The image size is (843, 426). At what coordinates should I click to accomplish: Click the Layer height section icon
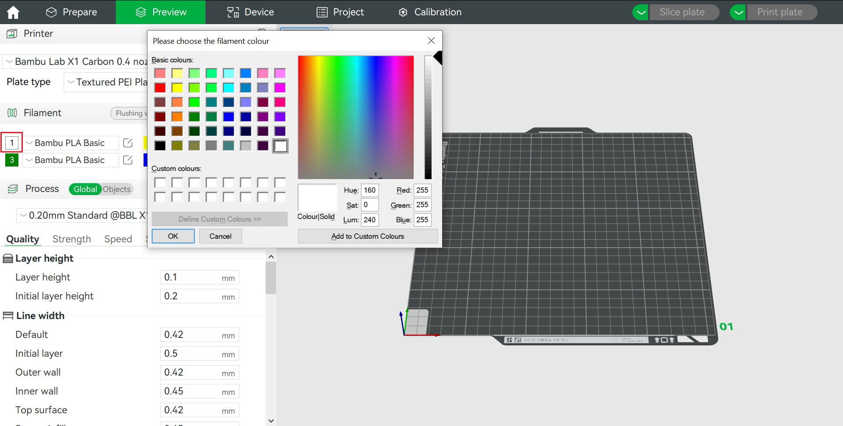tap(8, 259)
